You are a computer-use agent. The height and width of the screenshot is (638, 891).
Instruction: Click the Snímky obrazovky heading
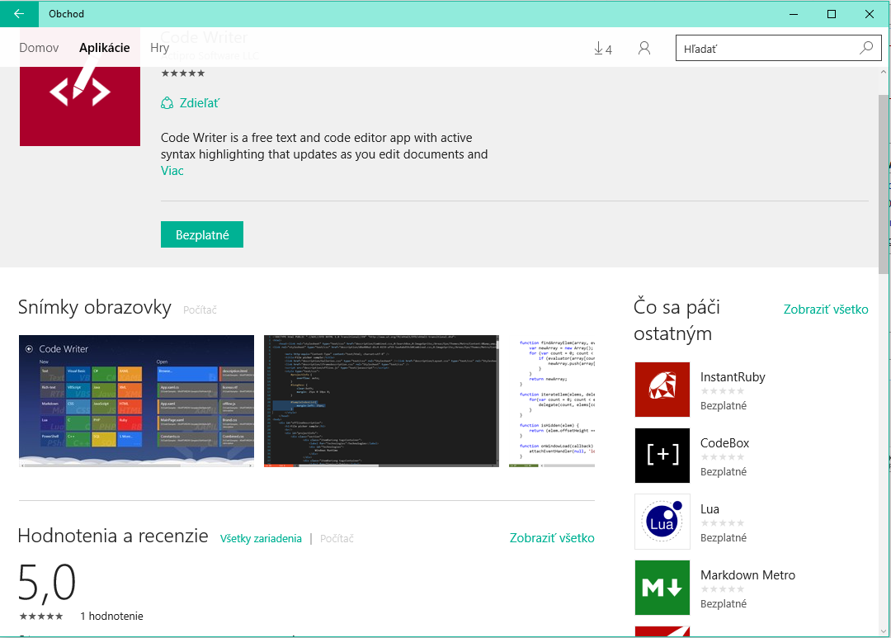[x=94, y=307]
